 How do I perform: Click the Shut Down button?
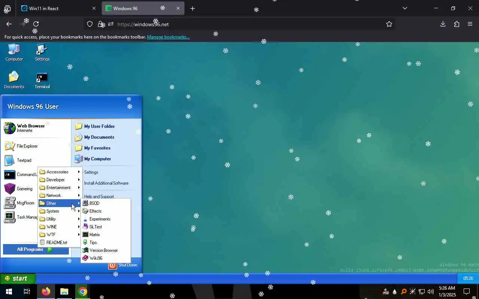pyautogui.click(x=123, y=265)
